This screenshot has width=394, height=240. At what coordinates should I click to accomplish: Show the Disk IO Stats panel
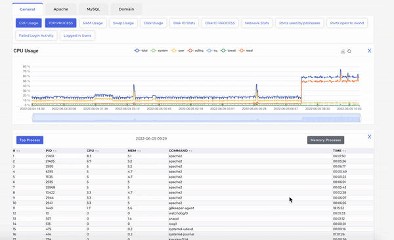[x=184, y=23]
